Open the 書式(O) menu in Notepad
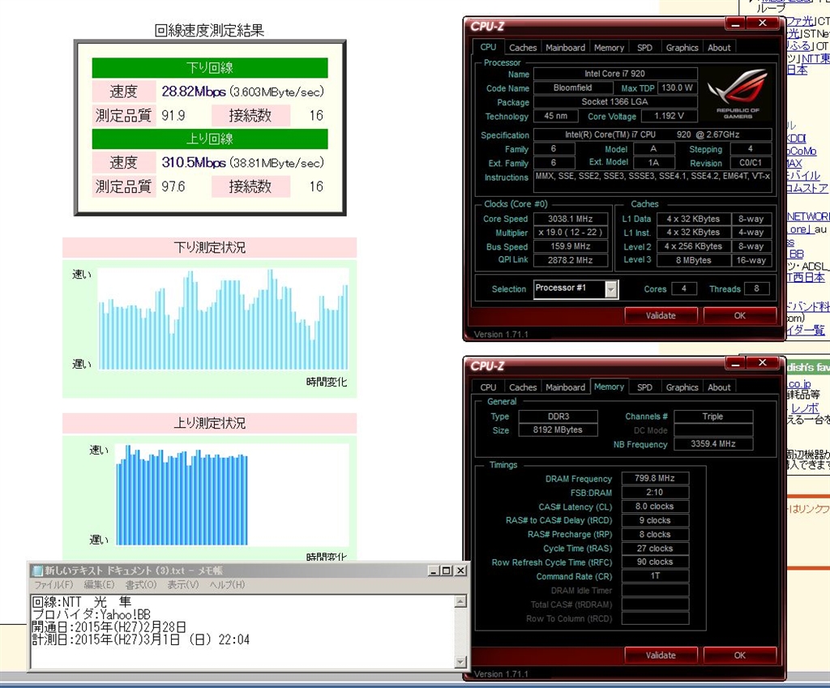830x688 pixels. (x=141, y=584)
